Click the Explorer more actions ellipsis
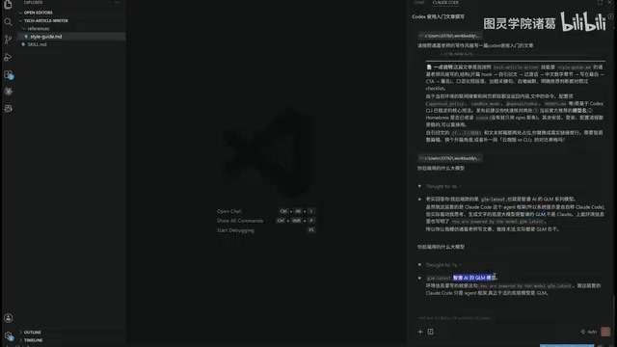The width and height of the screenshot is (617, 347). click(x=117, y=2)
